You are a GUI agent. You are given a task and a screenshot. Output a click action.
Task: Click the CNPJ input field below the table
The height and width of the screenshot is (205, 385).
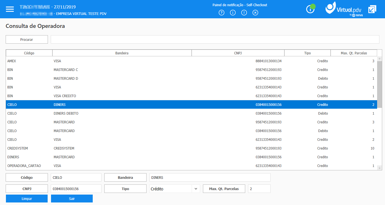pos(76,189)
